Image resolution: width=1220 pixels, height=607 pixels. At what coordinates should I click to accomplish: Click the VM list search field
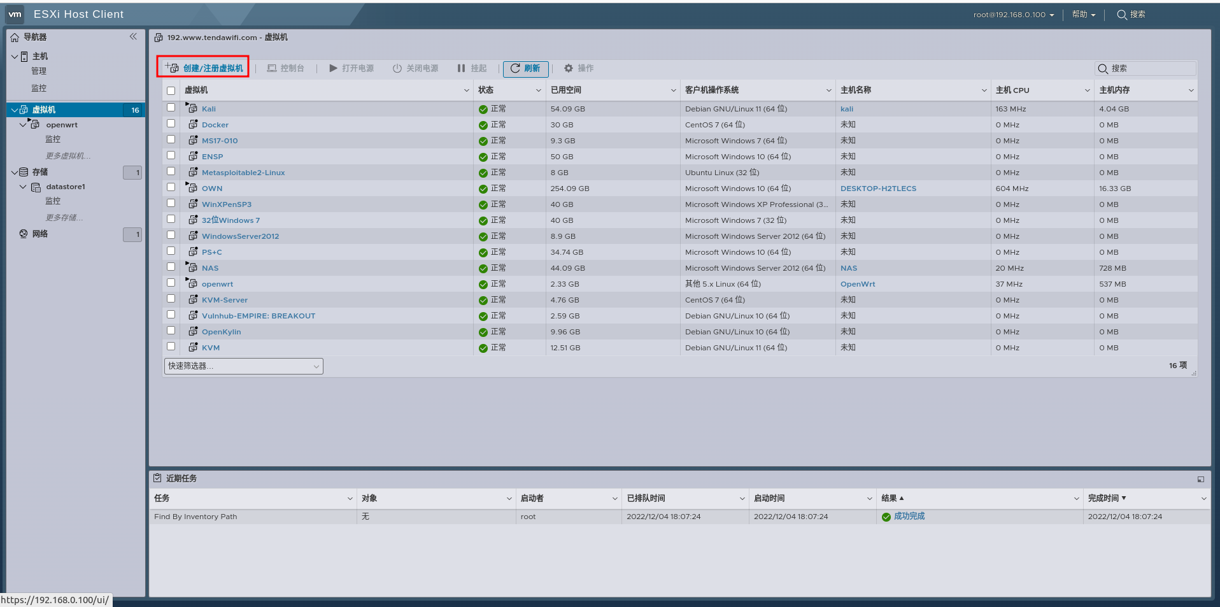1146,68
